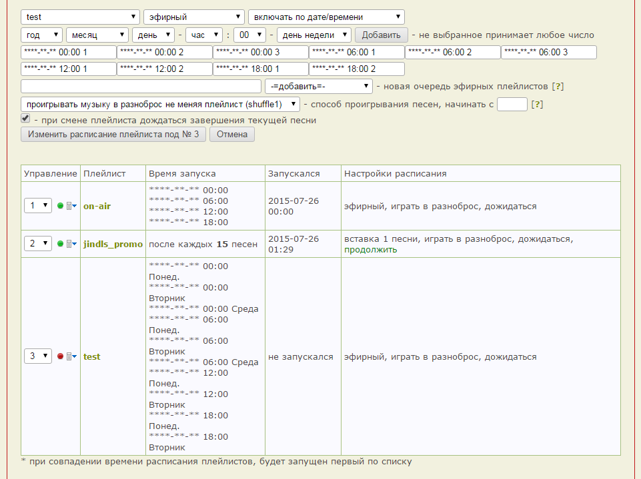Click the red status dot for test

click(x=60, y=356)
